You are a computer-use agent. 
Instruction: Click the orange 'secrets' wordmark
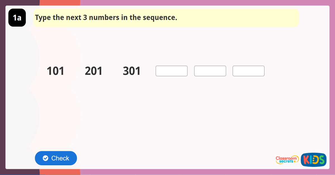pyautogui.click(x=286, y=161)
